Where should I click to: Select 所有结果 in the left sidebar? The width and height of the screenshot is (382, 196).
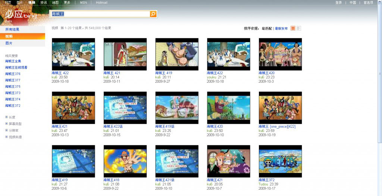pos(22,29)
